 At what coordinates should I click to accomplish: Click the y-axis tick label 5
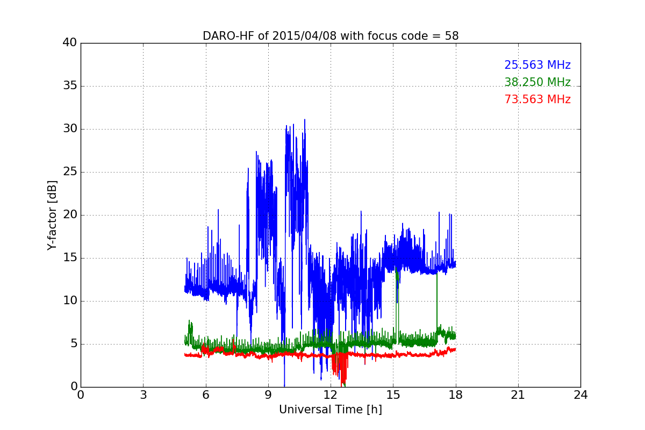74,344
